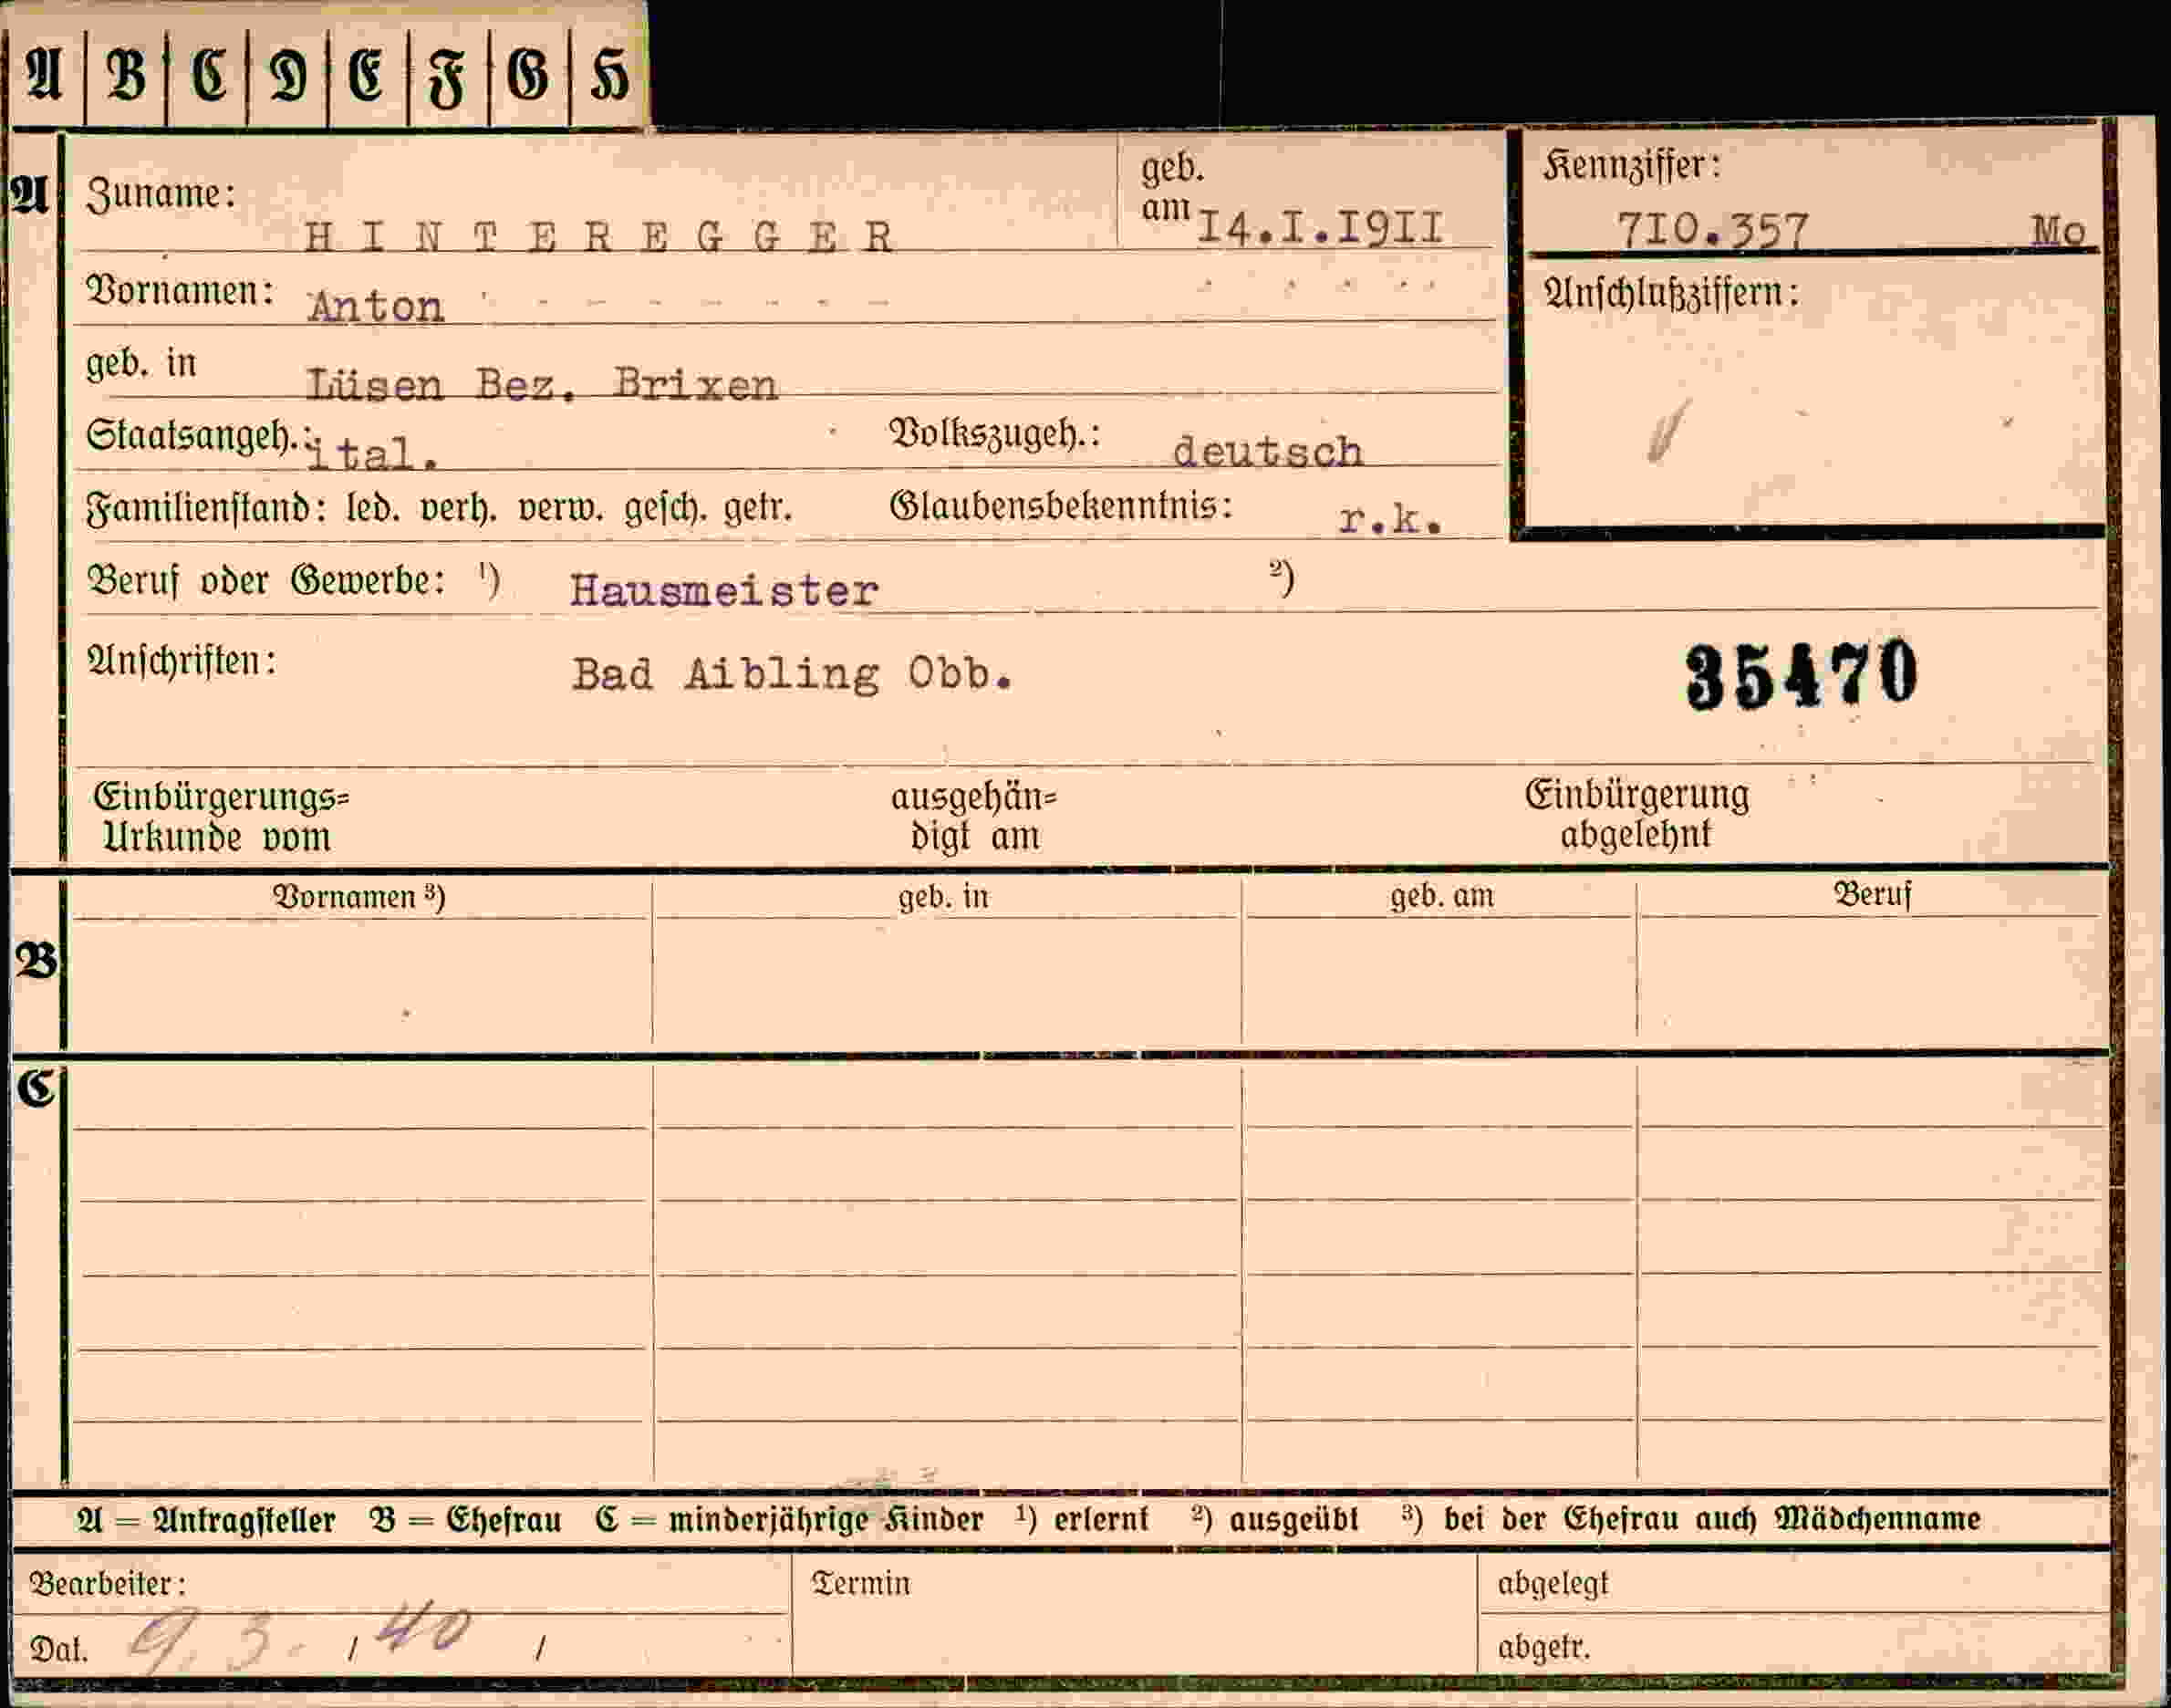Screen dimensions: 2171x1708
Task: Click the abgelegt label
Action: 1553,1584
